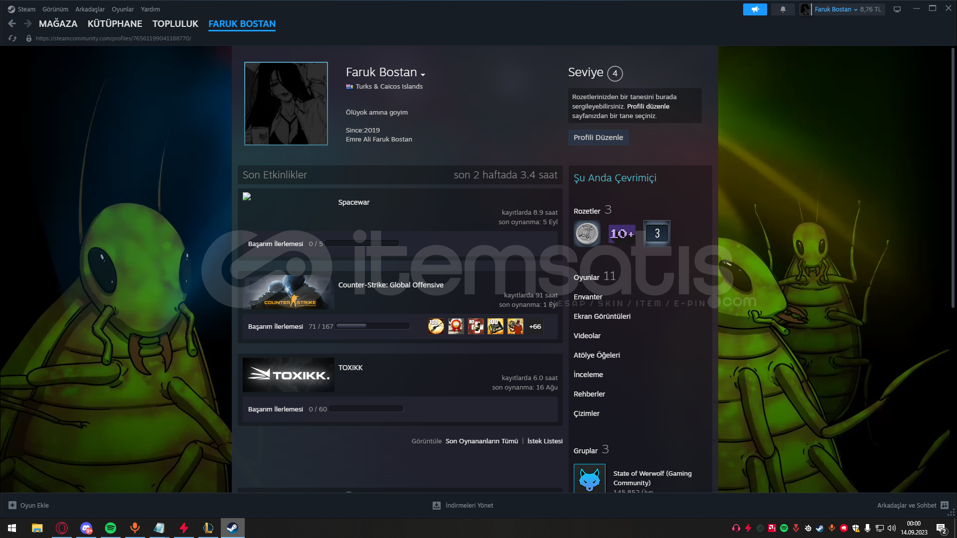Image resolution: width=957 pixels, height=538 pixels.
Task: Click the +66 achievements counter
Action: point(535,327)
